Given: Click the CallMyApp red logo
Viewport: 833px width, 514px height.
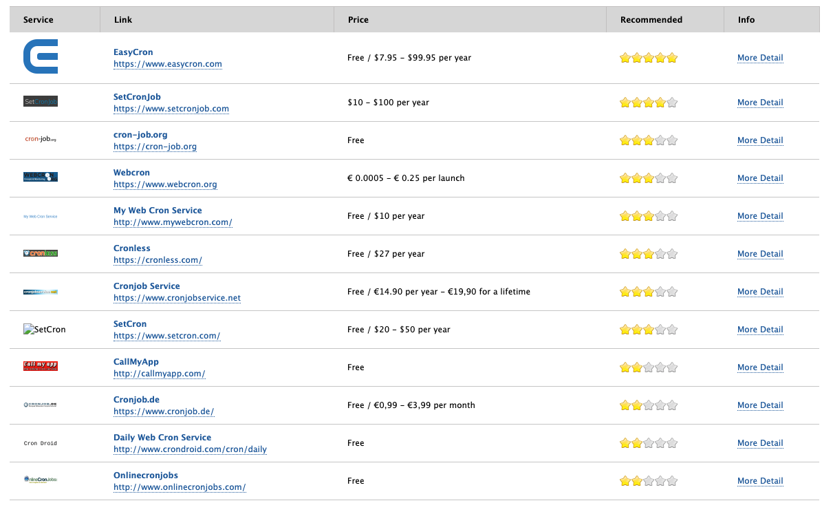Looking at the screenshot, I should pos(41,367).
